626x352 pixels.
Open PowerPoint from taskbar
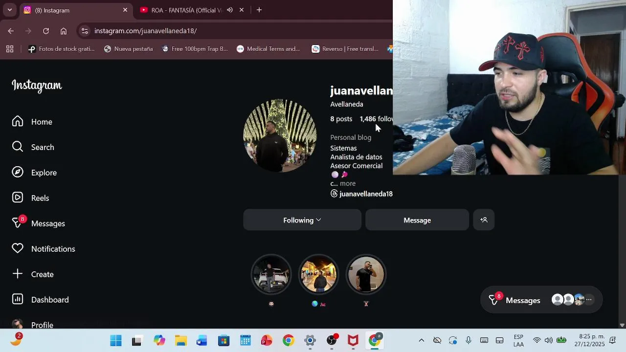coord(267,341)
